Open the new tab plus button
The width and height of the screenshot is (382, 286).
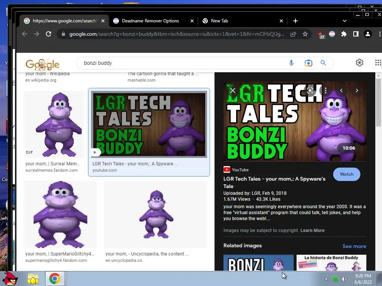coord(295,21)
